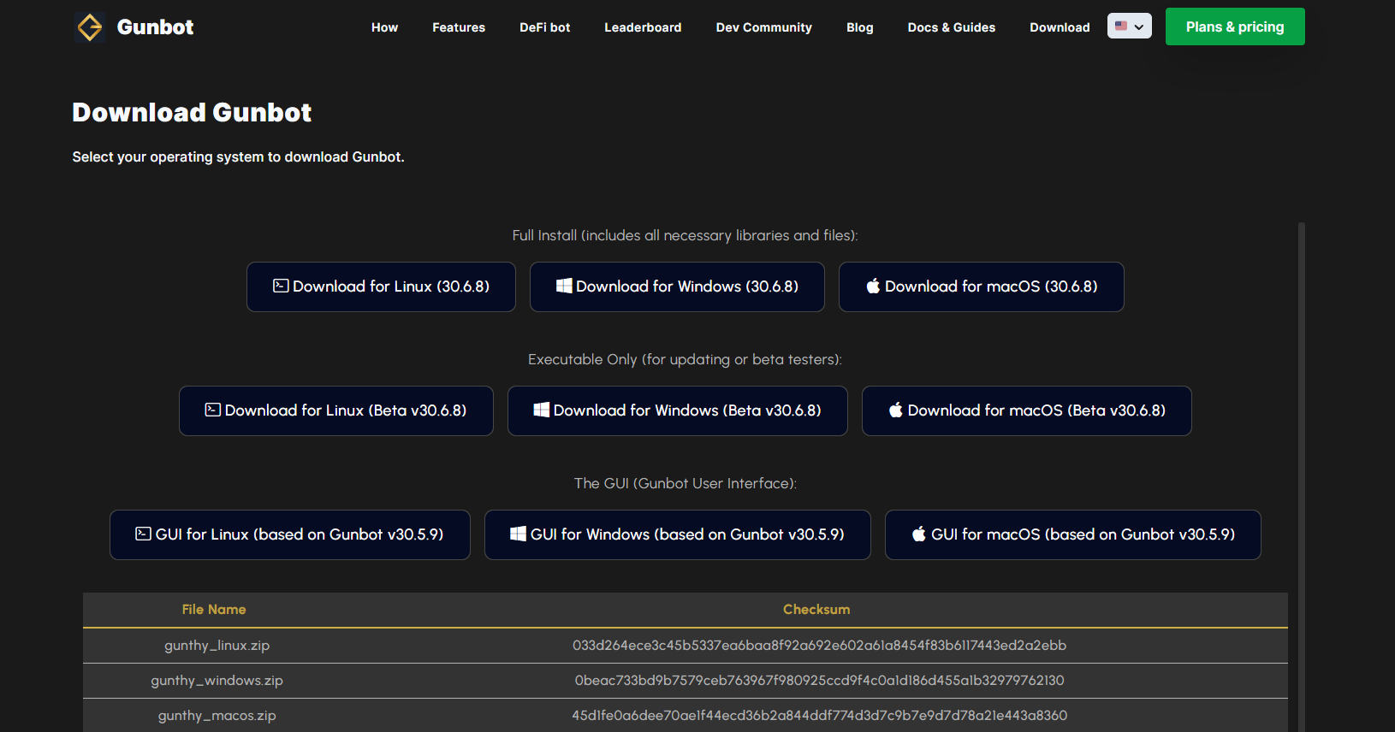Image resolution: width=1395 pixels, height=732 pixels.
Task: Expand the language selector chevron
Action: [x=1139, y=27]
